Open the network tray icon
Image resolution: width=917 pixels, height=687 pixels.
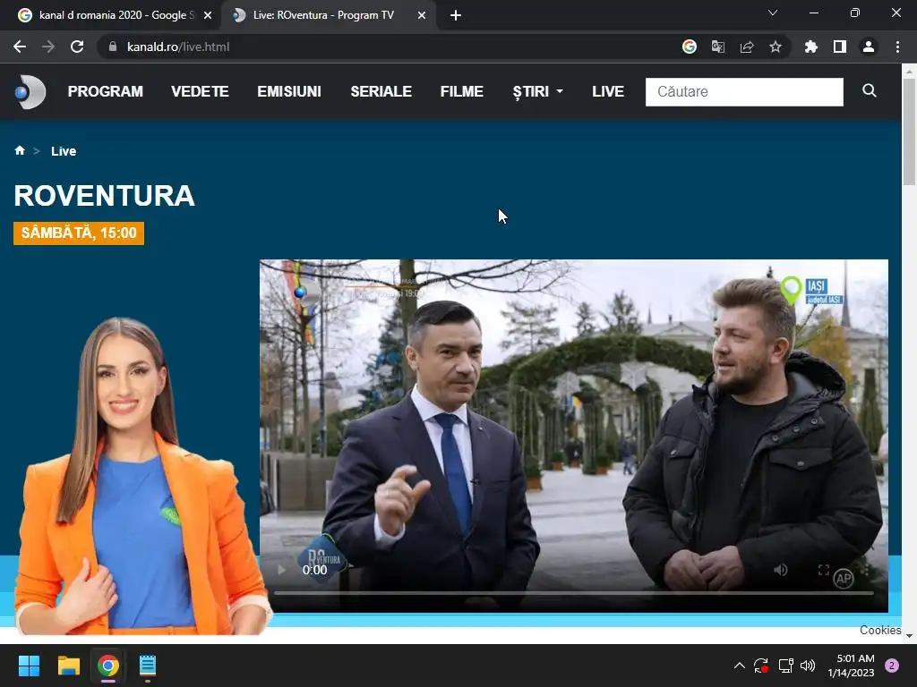785,666
